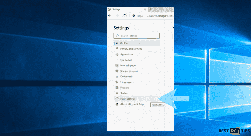Screen dimensions: 251x136
Task: Click the gear icon on Settings tab
Action: (x=109, y=9)
